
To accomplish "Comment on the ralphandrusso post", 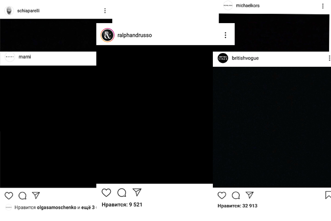I will [122, 193].
